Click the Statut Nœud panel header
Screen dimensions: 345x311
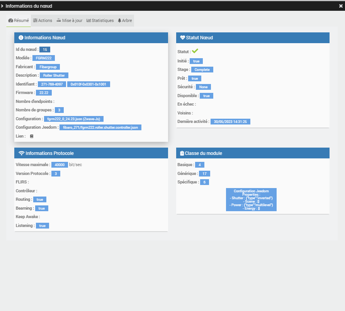pos(253,38)
